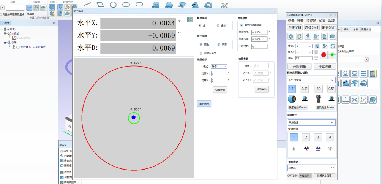382x184 pixels.
Task: Select the 6D target button
Action: tap(318, 89)
